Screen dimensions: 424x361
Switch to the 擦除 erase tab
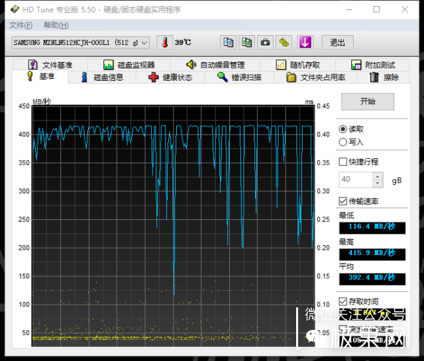pyautogui.click(x=384, y=77)
